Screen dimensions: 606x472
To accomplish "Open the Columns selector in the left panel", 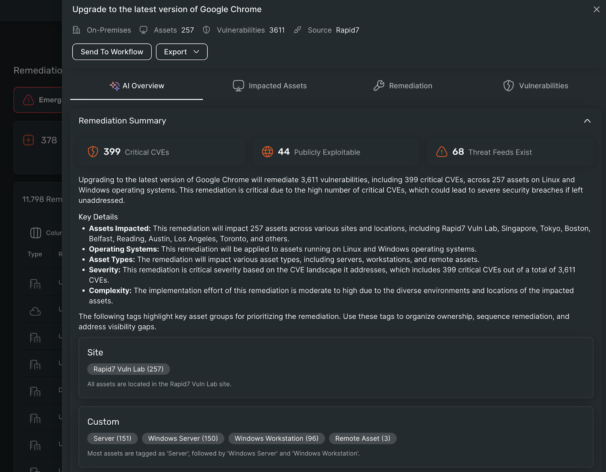I will [x=35, y=233].
